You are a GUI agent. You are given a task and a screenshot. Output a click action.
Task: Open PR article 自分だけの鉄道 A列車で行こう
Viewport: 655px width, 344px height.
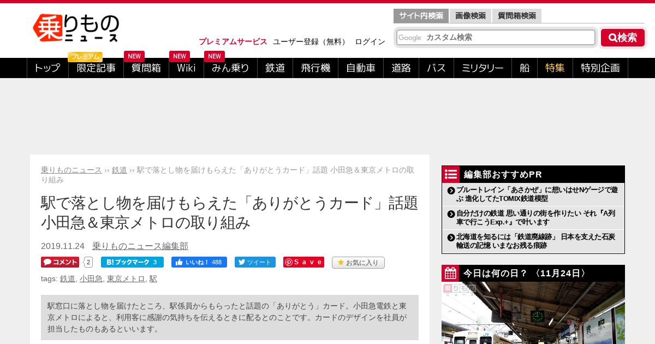[535, 218]
